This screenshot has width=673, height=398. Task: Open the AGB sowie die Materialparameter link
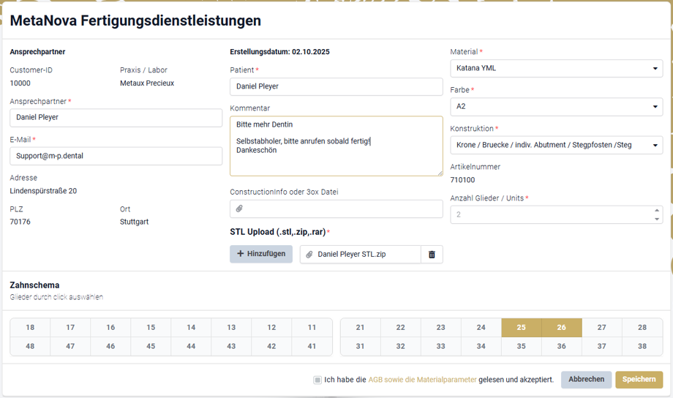[x=422, y=380]
